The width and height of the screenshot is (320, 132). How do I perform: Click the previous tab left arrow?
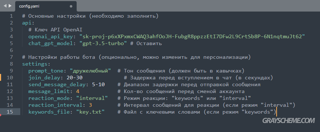[x=5, y=6]
